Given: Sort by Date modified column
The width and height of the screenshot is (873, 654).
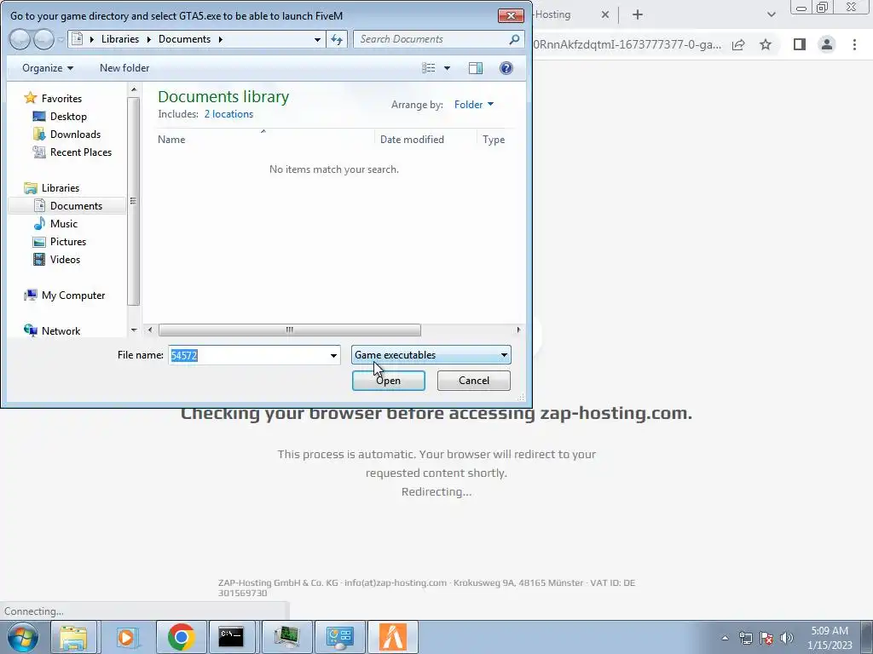Looking at the screenshot, I should pyautogui.click(x=412, y=140).
